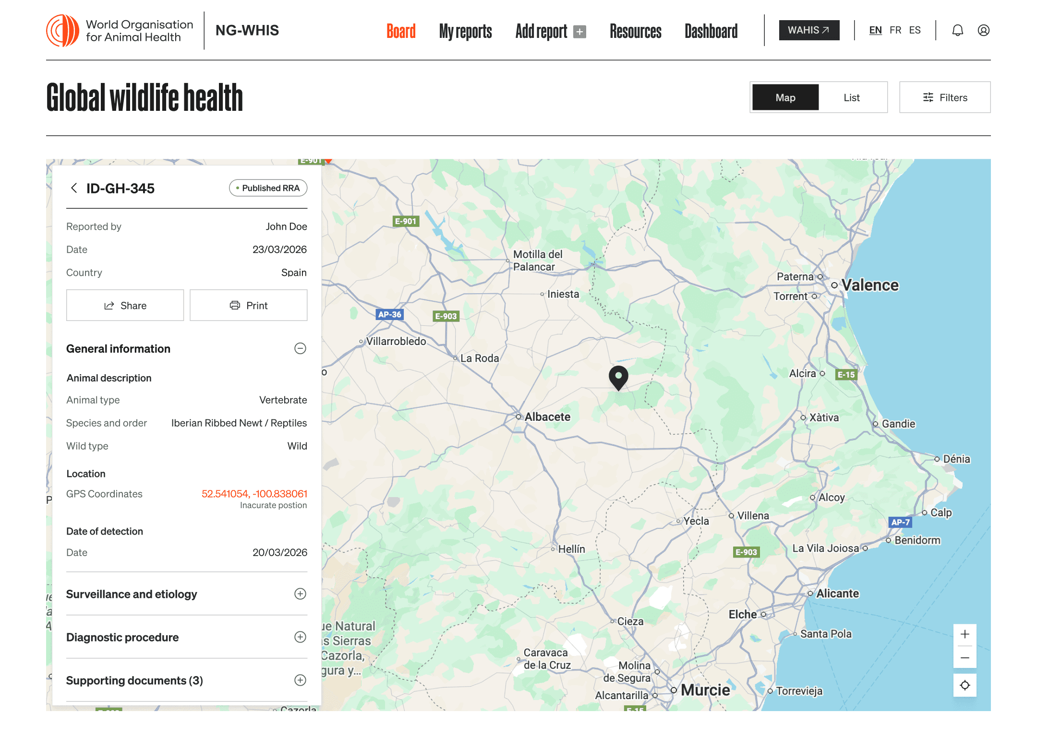Click the notifications bell icon

click(957, 30)
